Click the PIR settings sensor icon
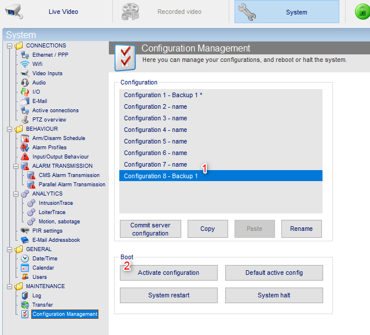The image size is (370, 335). pos(25,230)
